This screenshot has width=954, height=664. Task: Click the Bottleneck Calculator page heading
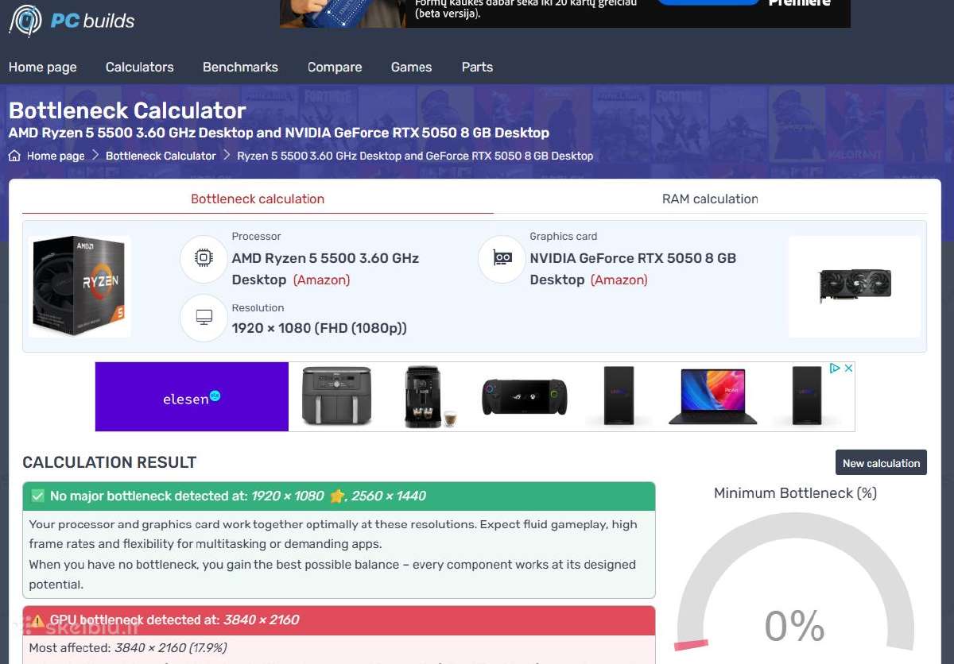click(x=127, y=110)
